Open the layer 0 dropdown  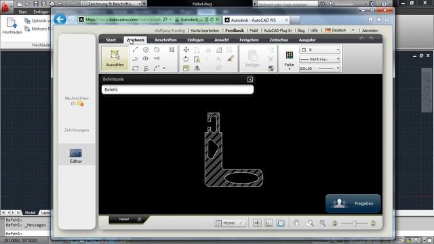[319, 49]
